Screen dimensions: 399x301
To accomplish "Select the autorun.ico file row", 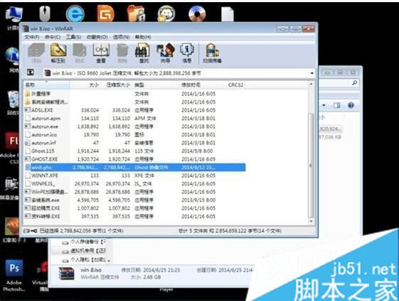I will pos(135,135).
